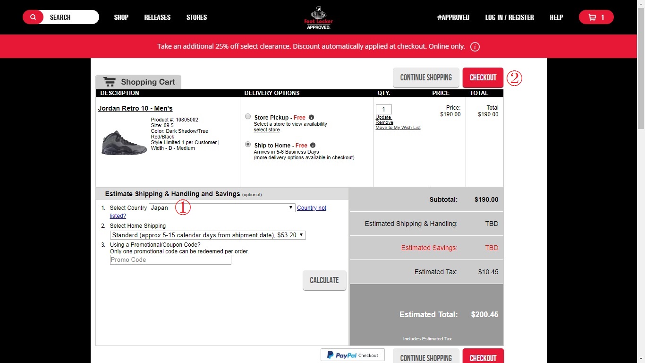Click info icon beside Store Pickup
The image size is (645, 363).
pyautogui.click(x=311, y=117)
